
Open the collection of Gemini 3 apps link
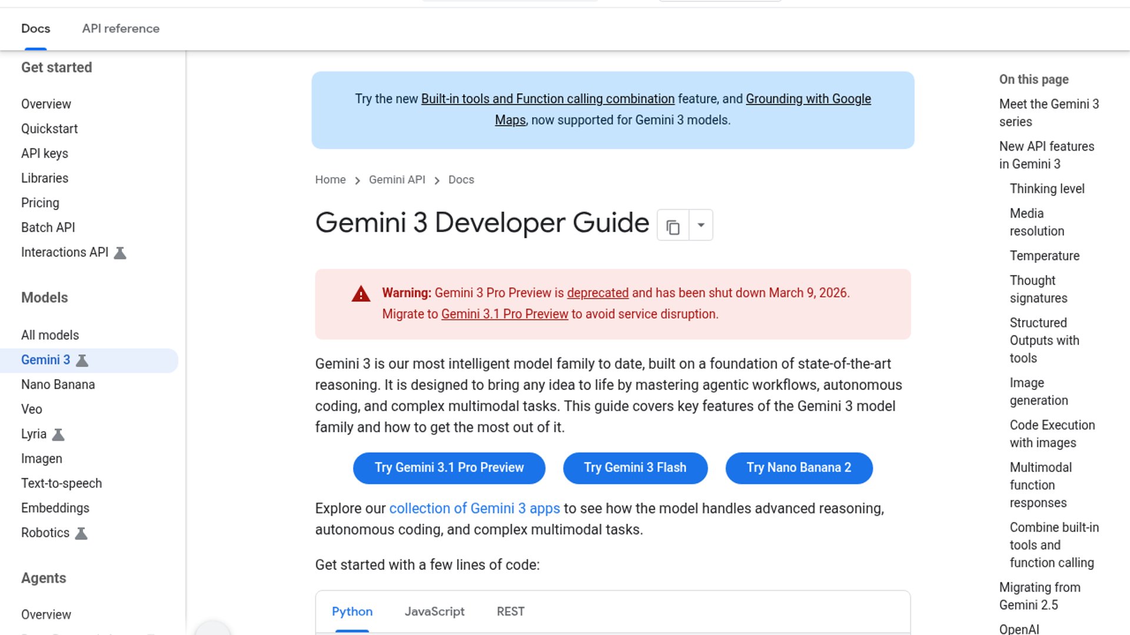tap(474, 508)
